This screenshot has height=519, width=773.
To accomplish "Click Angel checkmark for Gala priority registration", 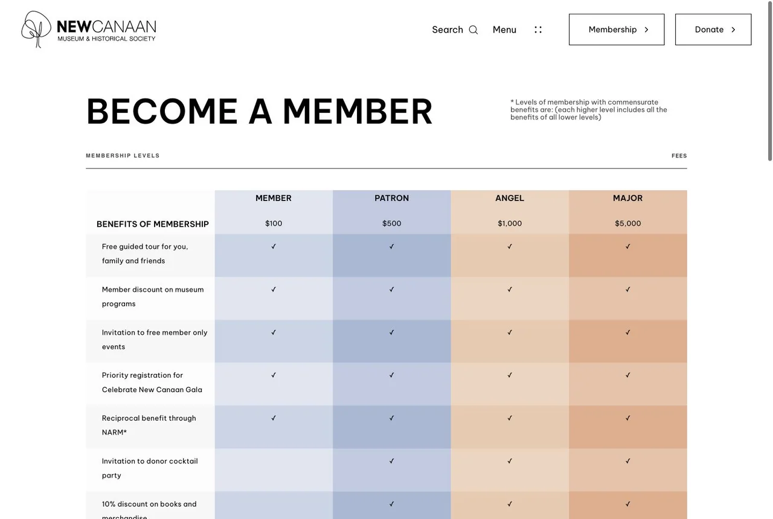I will (x=510, y=375).
